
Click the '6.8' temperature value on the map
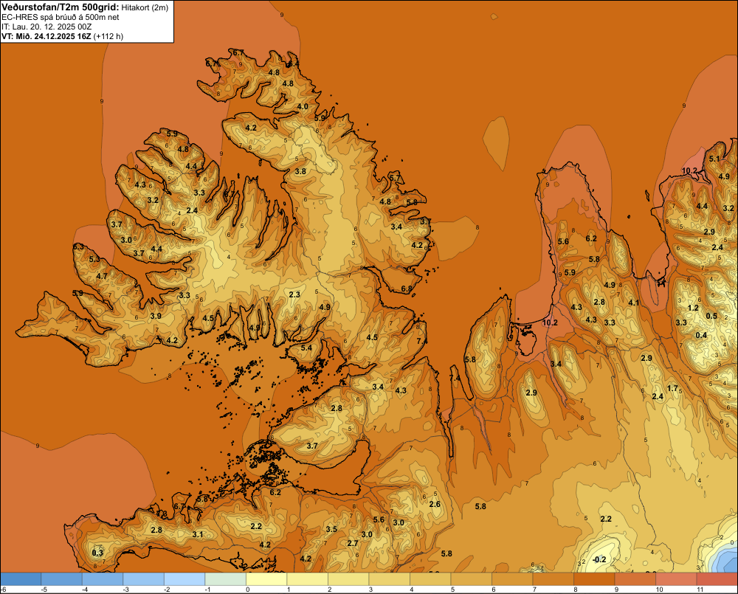407,289
